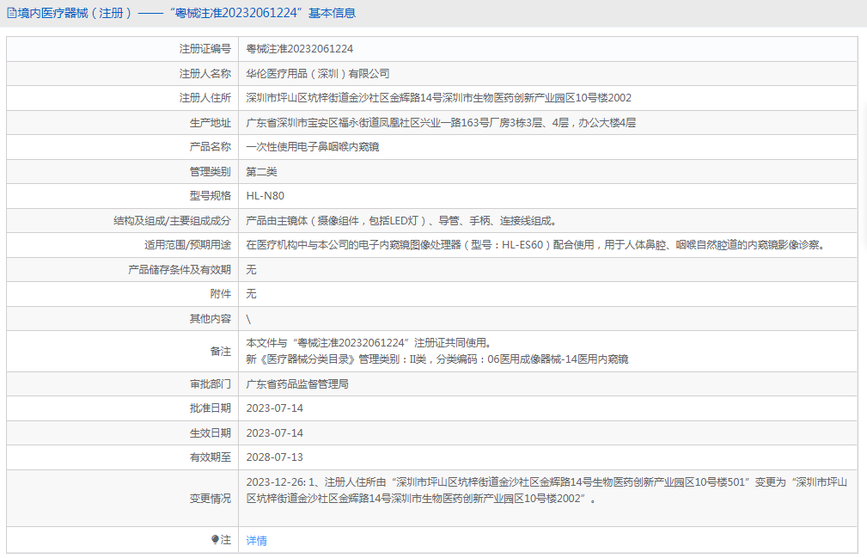The height and width of the screenshot is (558, 867).
Task: Select the production address in 宝安区福永街道
Action: [x=441, y=123]
